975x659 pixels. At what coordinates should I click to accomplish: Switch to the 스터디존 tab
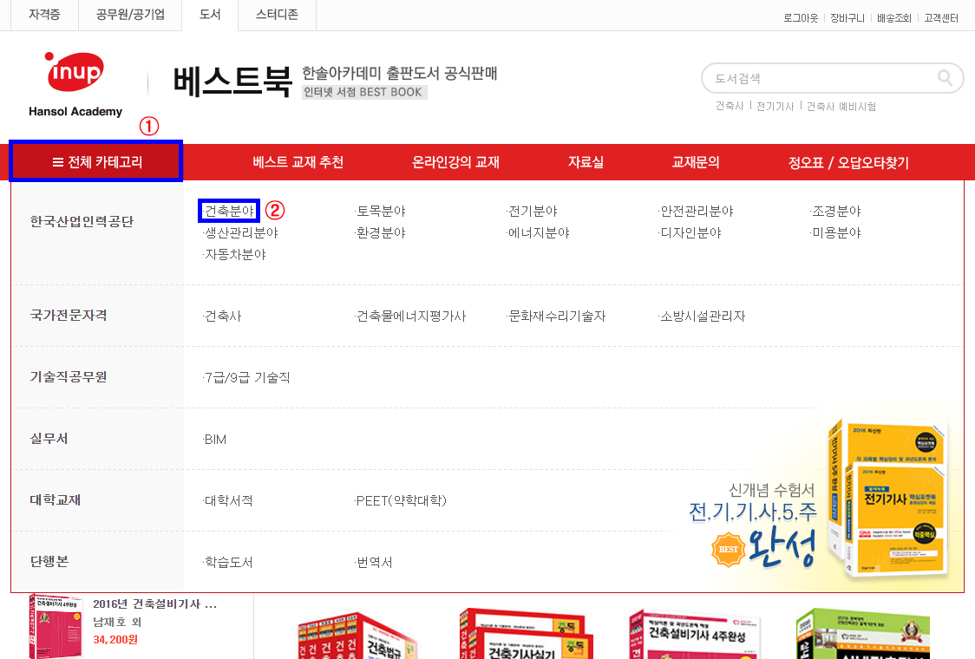277,14
